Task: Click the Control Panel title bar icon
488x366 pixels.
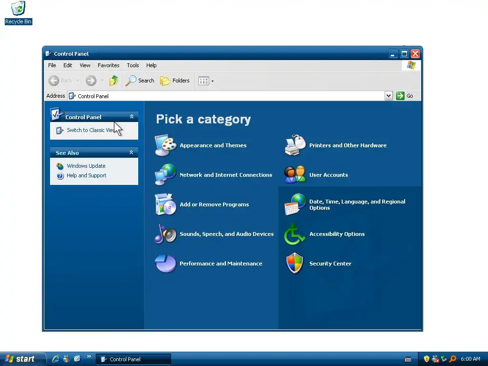Action: coord(48,53)
